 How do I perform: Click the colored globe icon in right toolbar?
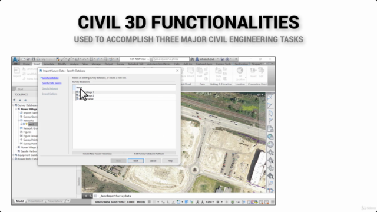pyautogui.click(x=270, y=137)
